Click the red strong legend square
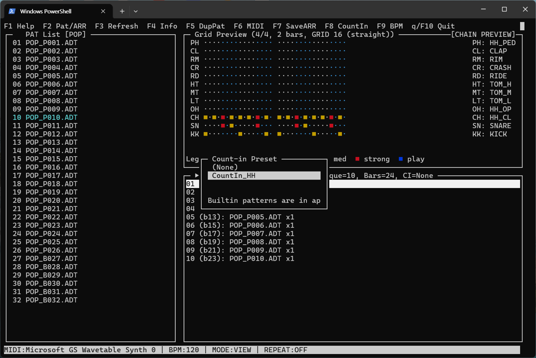The height and width of the screenshot is (358, 536). (x=357, y=159)
